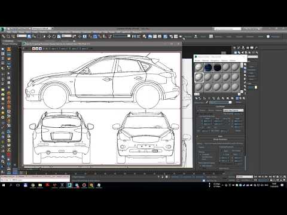Click Go Forward to Sibling icon
Viewport: 287px width, 215px height.
[244, 98]
